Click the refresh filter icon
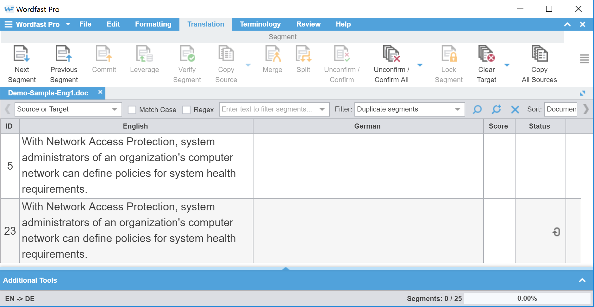The image size is (594, 307). [497, 109]
